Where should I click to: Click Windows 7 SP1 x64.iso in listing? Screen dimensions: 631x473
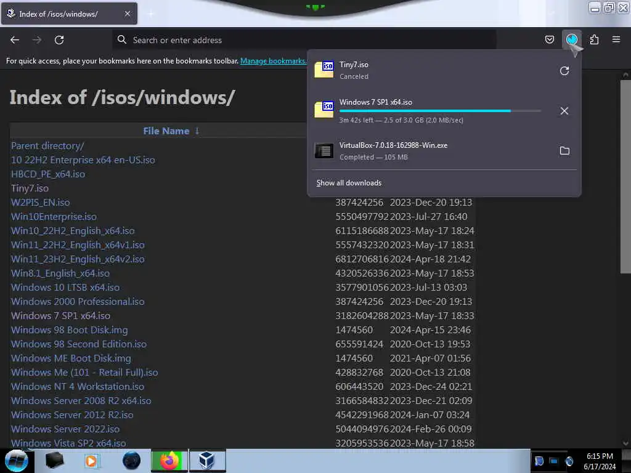[61, 315]
